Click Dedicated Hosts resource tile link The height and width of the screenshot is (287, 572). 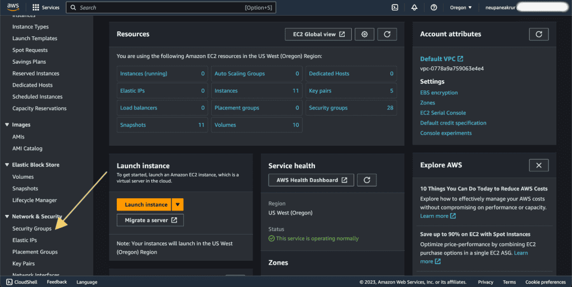coord(329,74)
